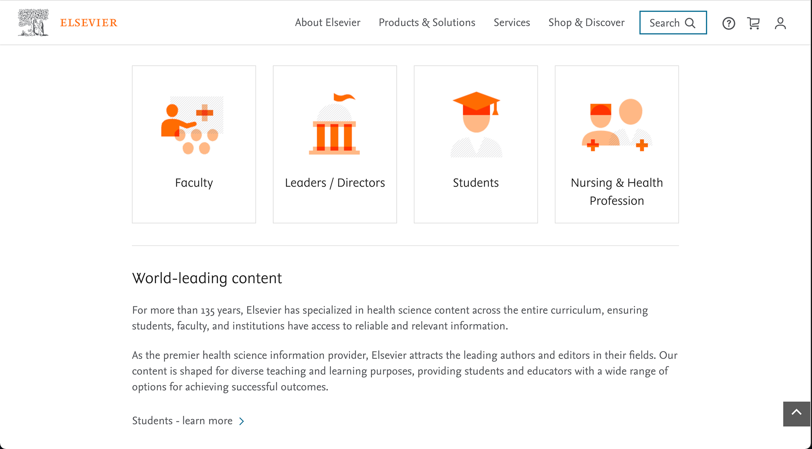Screen dimensions: 812x449
Task: Follow the Students - learn more link
Action: (x=182, y=421)
